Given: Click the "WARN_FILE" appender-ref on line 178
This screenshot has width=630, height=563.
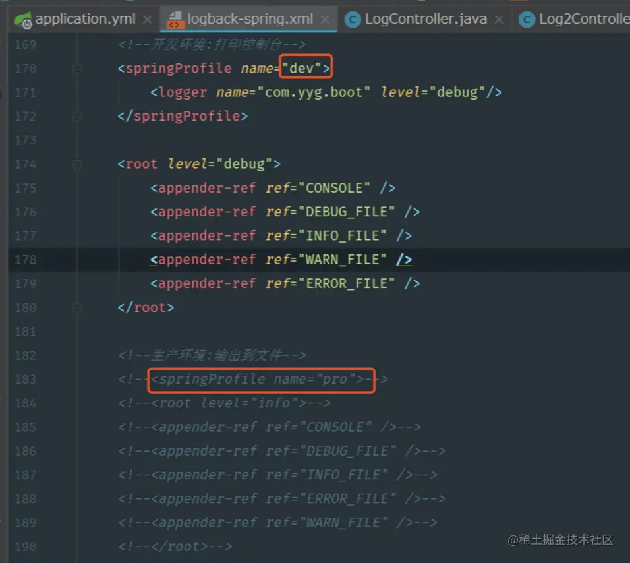Looking at the screenshot, I should coord(281,260).
